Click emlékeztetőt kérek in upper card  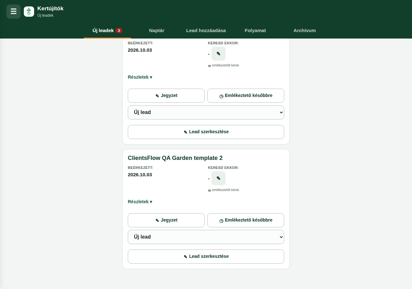pyautogui.click(x=224, y=66)
